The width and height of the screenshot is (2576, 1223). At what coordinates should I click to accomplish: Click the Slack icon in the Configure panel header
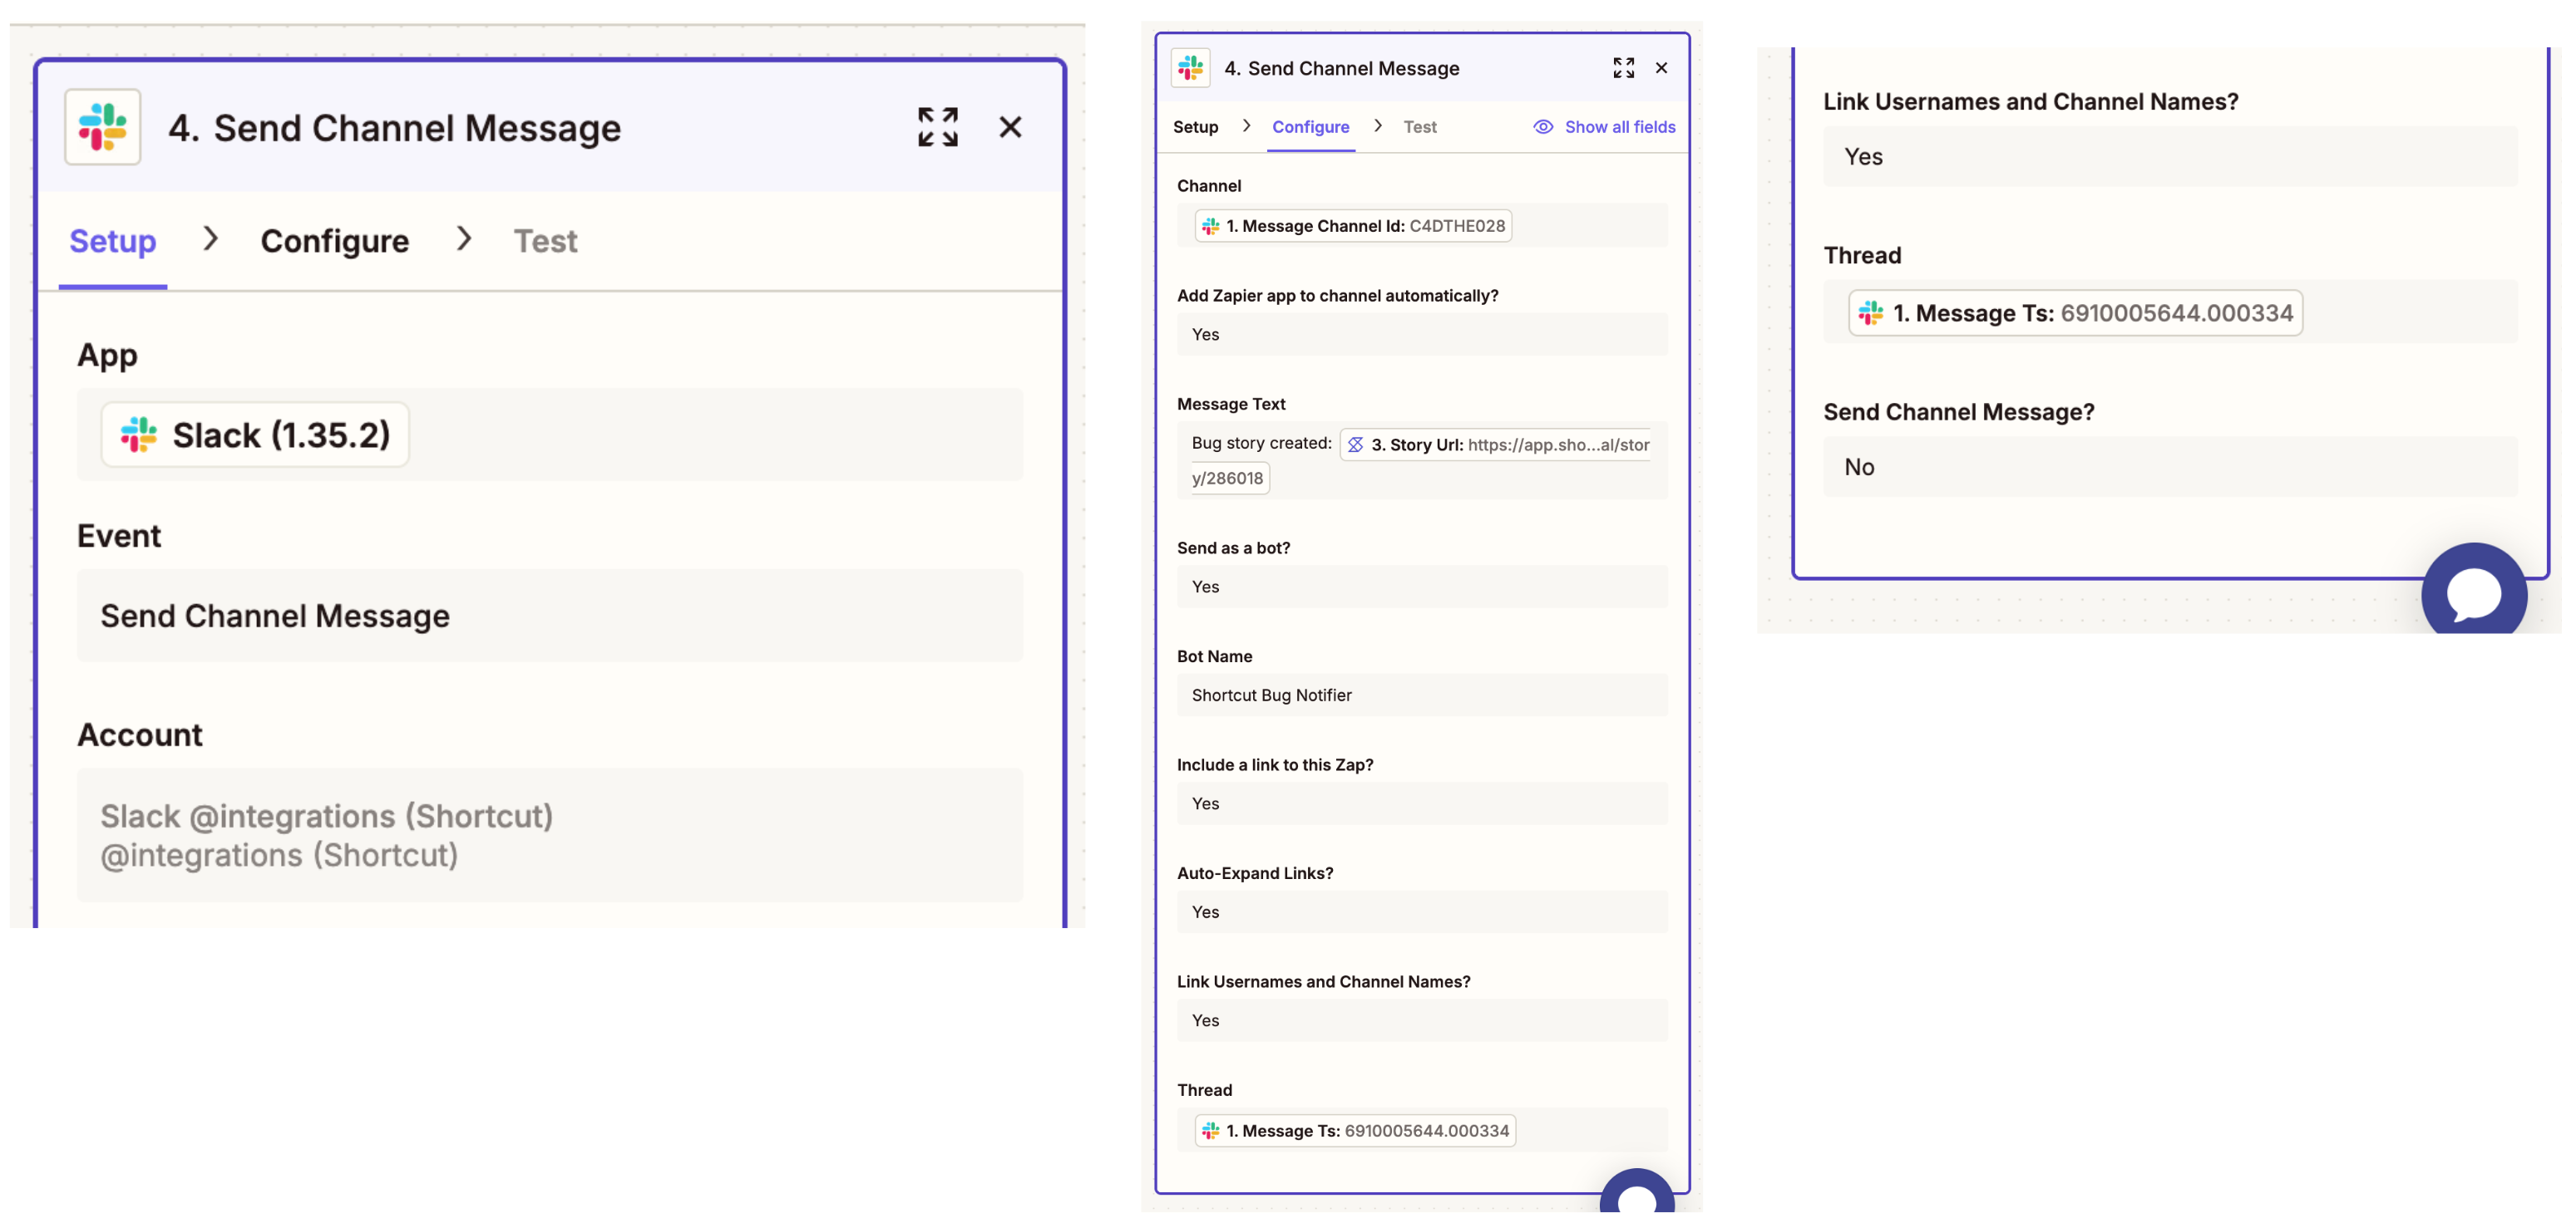pyautogui.click(x=1190, y=68)
